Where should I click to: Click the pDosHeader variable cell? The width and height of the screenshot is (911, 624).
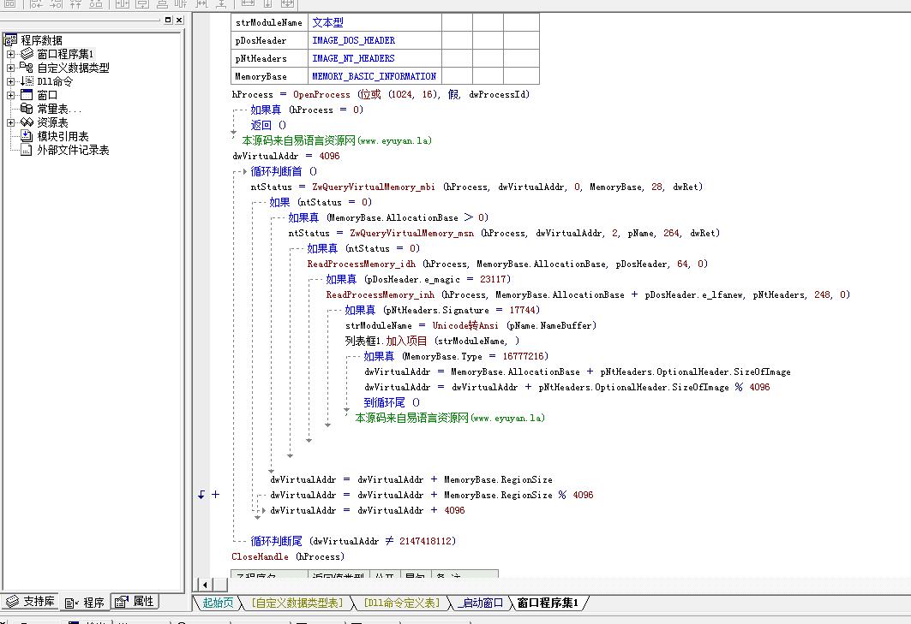(269, 40)
